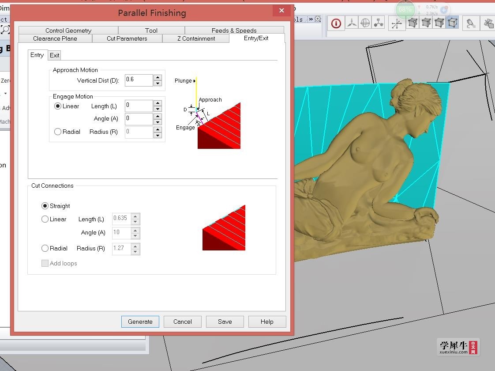The image size is (495, 371).
Task: Increase Engage Motion Angle (A) with the up spinner
Action: click(157, 116)
